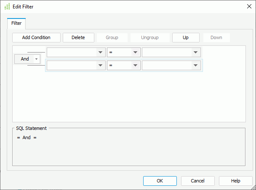
Task: Open the And logic operator dropdown arrow
Action: [x=36, y=59]
